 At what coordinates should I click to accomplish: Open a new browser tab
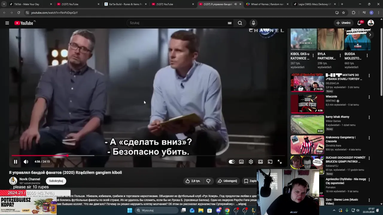tap(342, 4)
